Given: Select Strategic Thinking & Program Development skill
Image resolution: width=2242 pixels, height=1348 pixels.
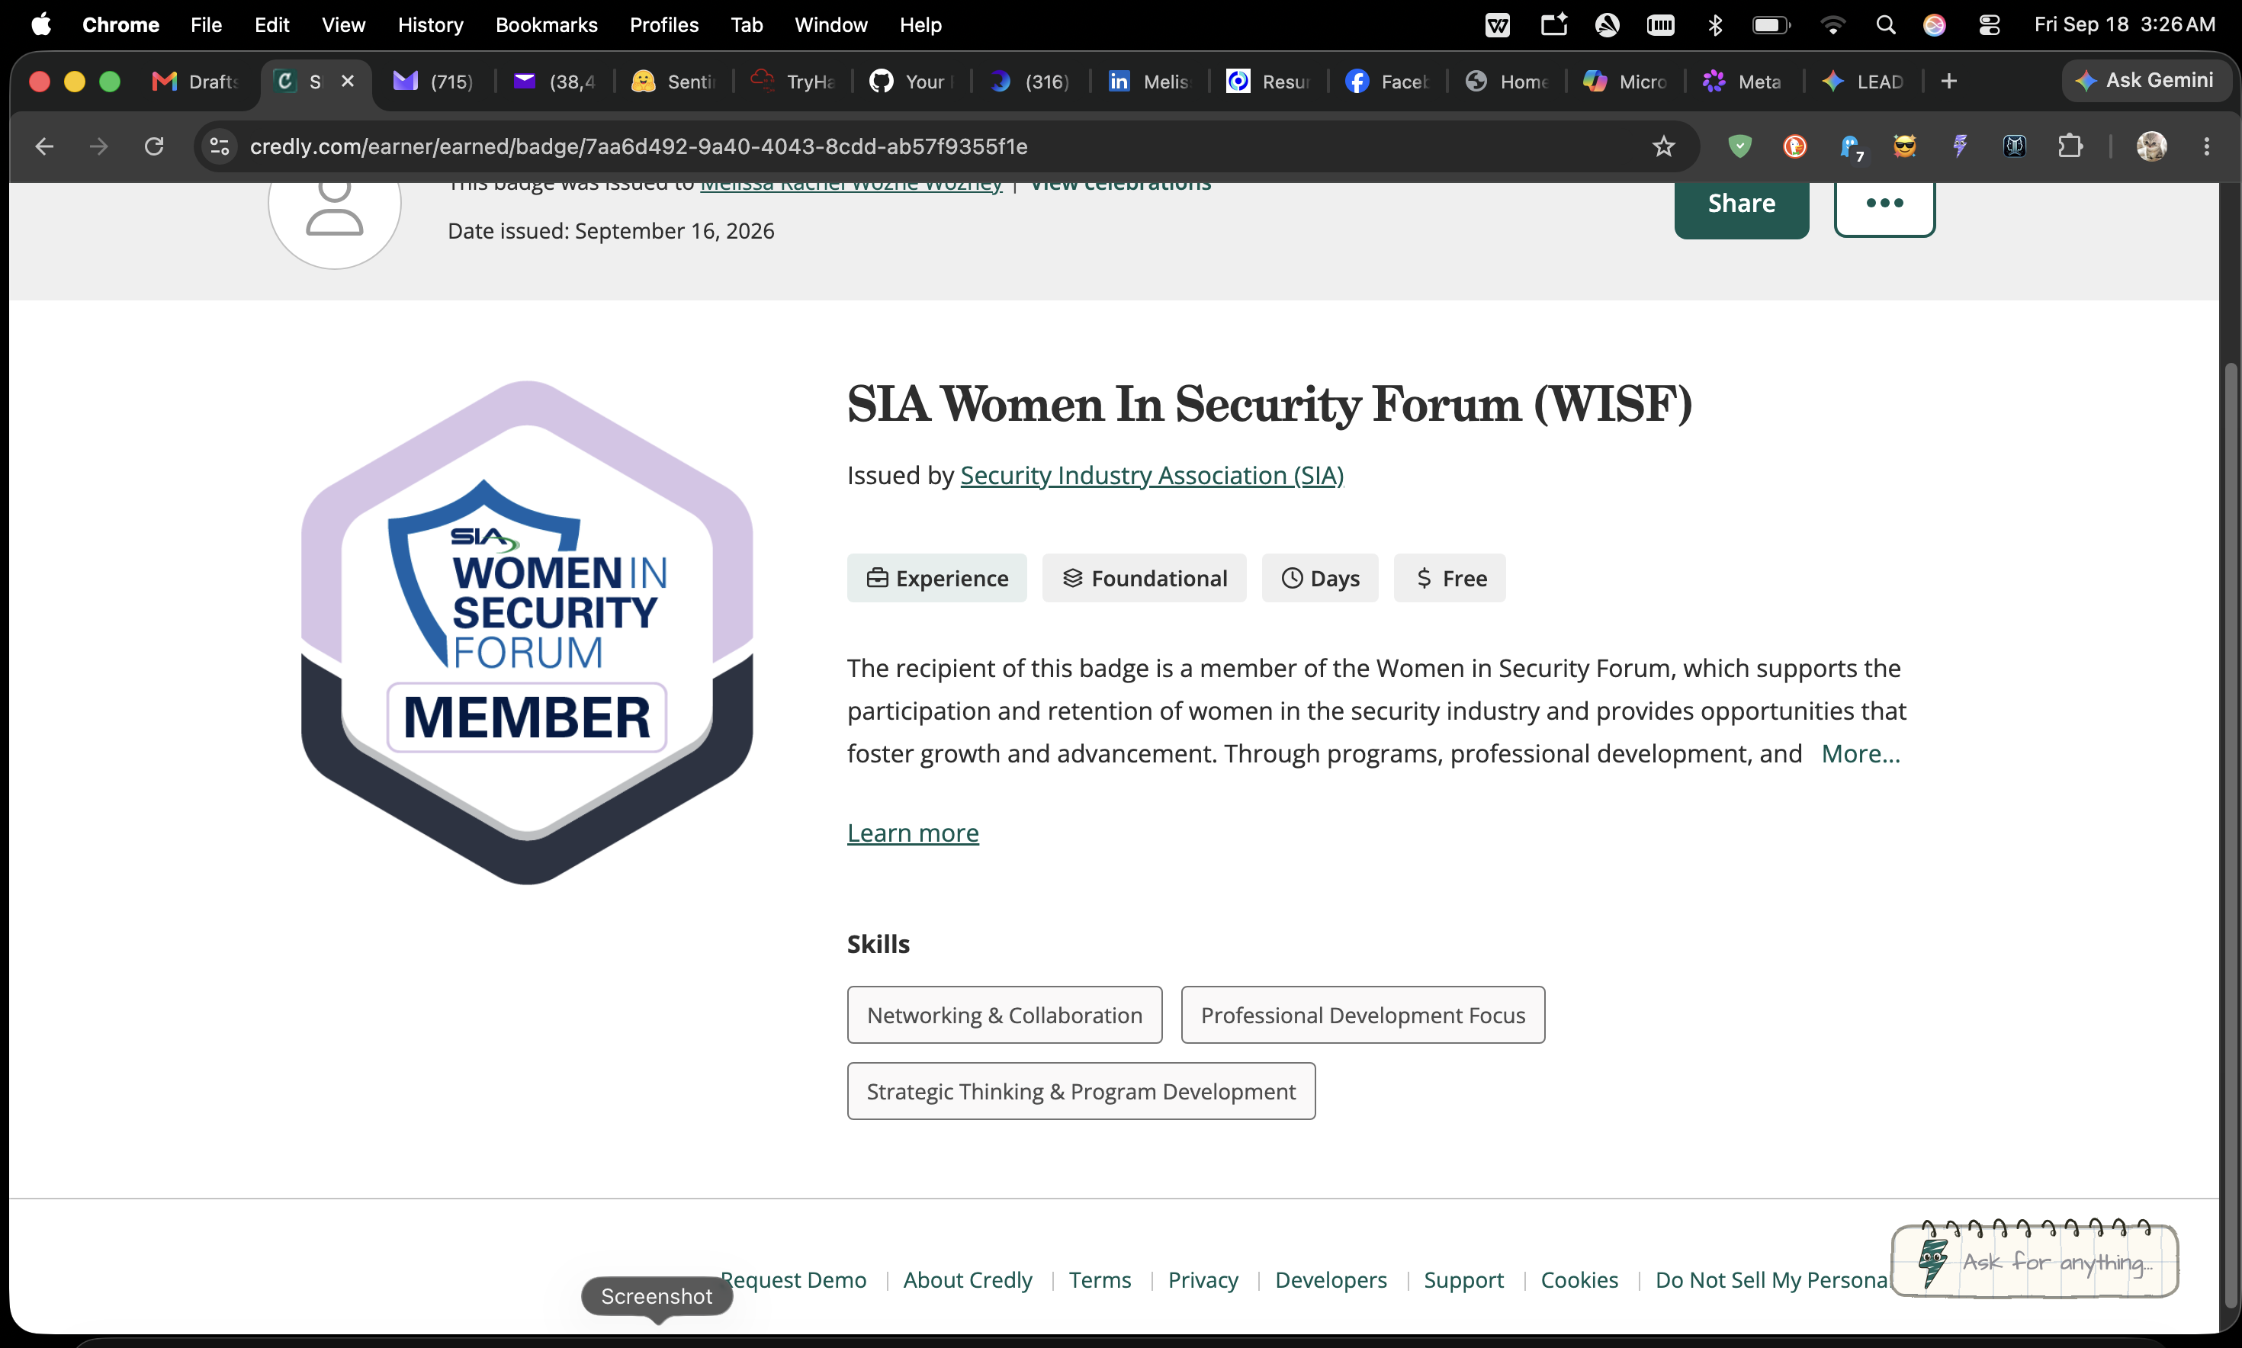Looking at the screenshot, I should point(1081,1091).
